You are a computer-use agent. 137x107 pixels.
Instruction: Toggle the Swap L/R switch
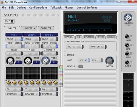[x=81, y=66]
